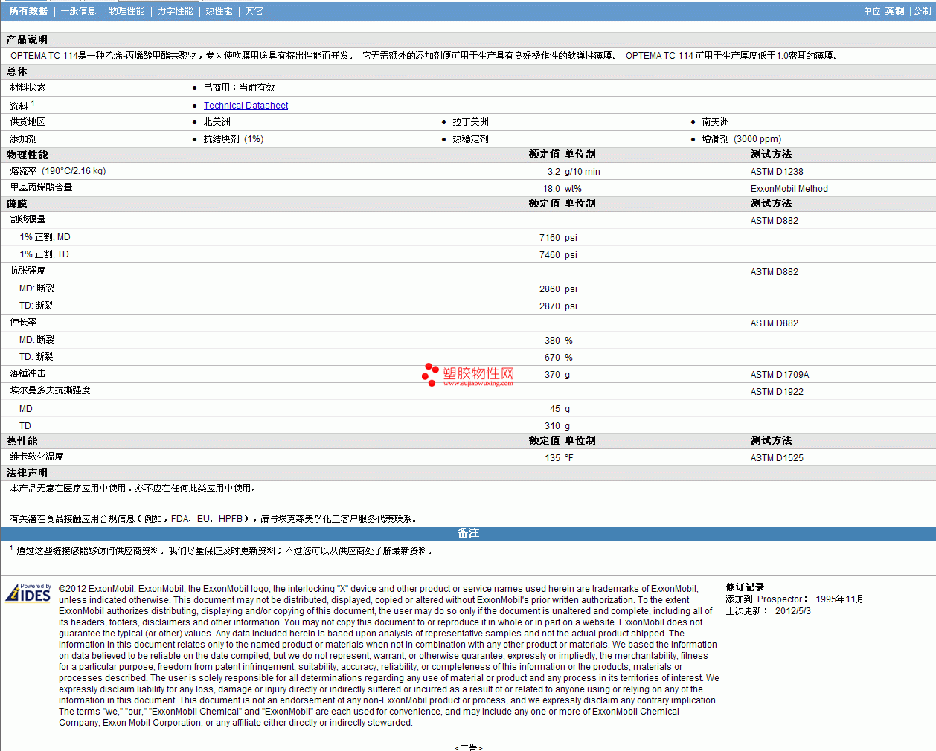Screen dimensions: 936x751
Task: Select the 抗结块剂 (1%) additive
Action: point(234,139)
